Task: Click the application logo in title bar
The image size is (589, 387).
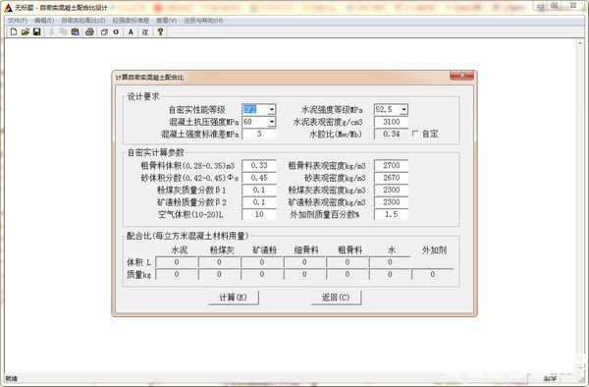Action: (x=8, y=8)
